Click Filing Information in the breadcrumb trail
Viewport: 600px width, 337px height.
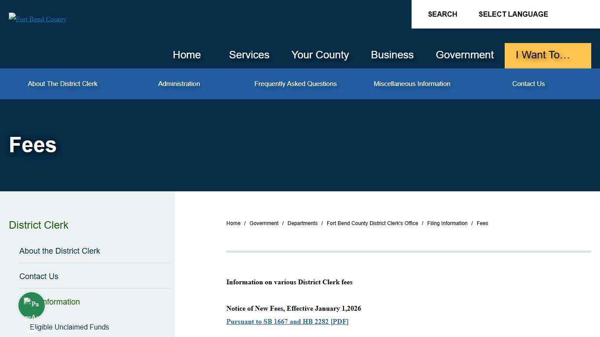pyautogui.click(x=447, y=223)
